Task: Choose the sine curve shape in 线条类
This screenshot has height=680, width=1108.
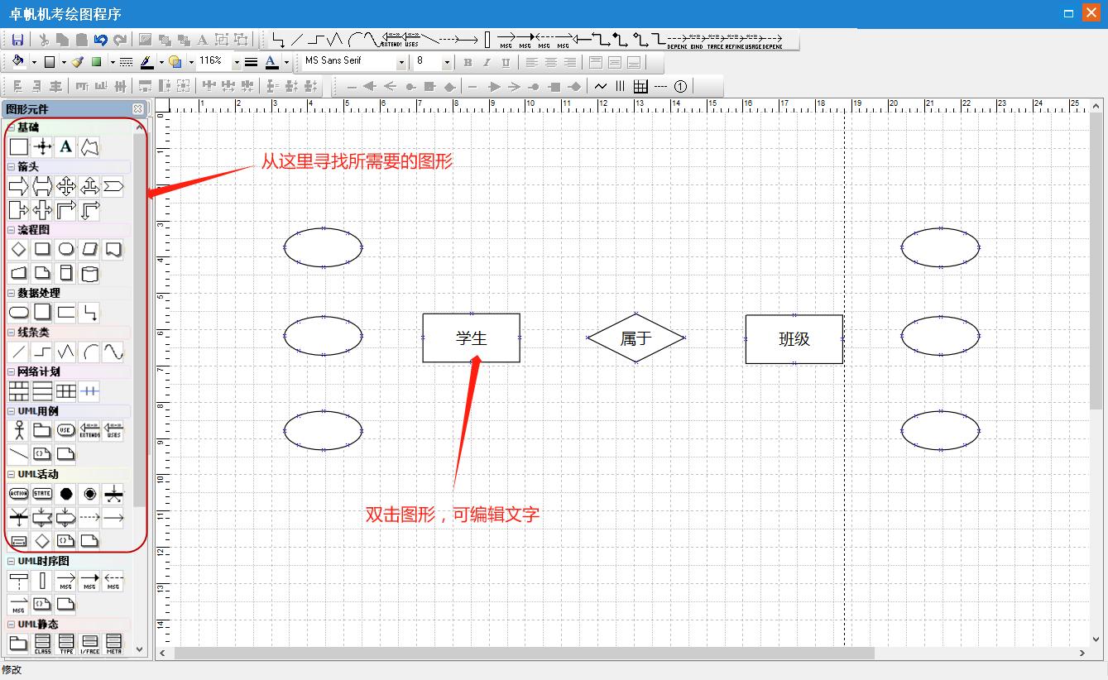Action: coord(113,352)
